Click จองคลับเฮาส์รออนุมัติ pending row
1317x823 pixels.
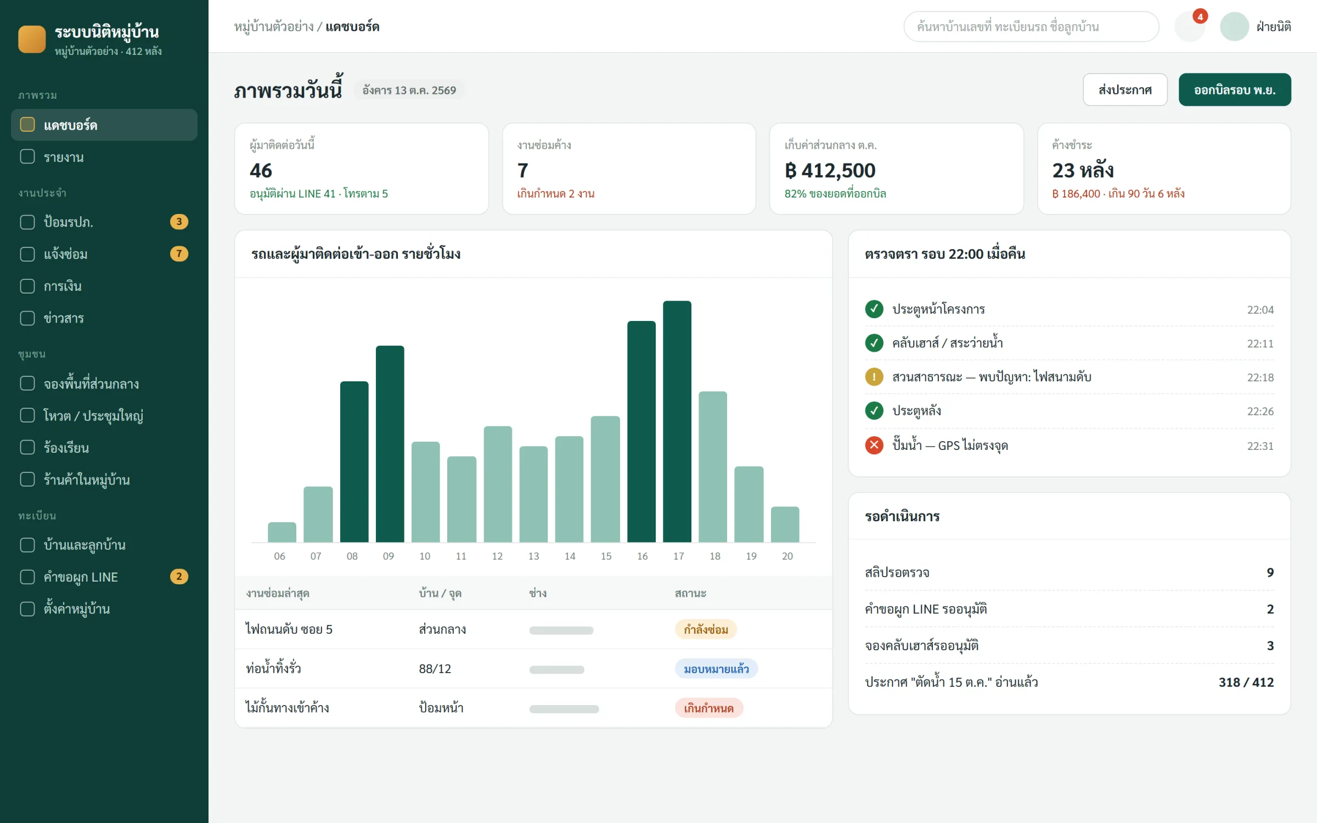[x=1069, y=645]
